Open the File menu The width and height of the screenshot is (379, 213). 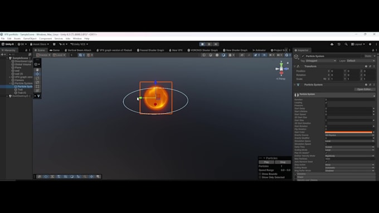pyautogui.click(x=3, y=38)
